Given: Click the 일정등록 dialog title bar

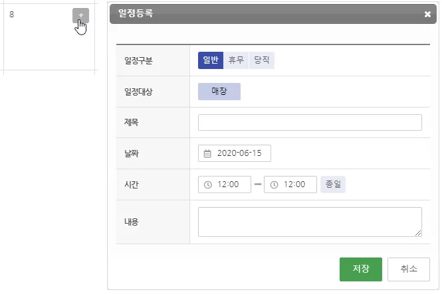Looking at the screenshot, I should pyautogui.click(x=266, y=14).
